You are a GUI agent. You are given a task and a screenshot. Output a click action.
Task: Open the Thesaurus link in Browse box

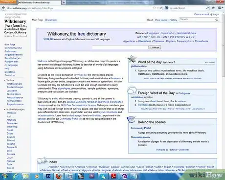coord(158,41)
